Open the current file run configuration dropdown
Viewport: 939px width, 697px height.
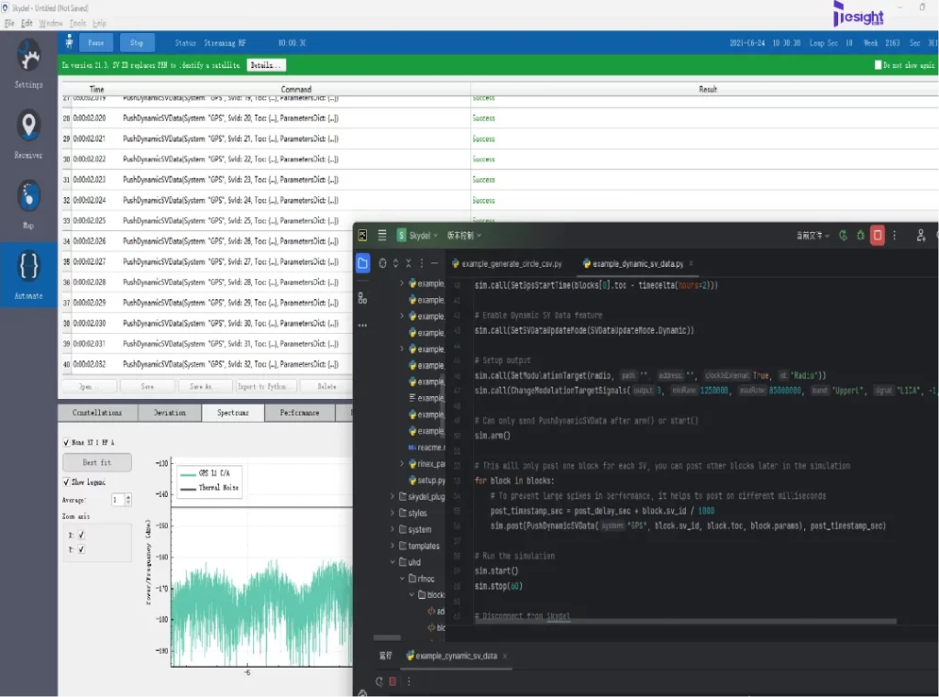pos(812,236)
